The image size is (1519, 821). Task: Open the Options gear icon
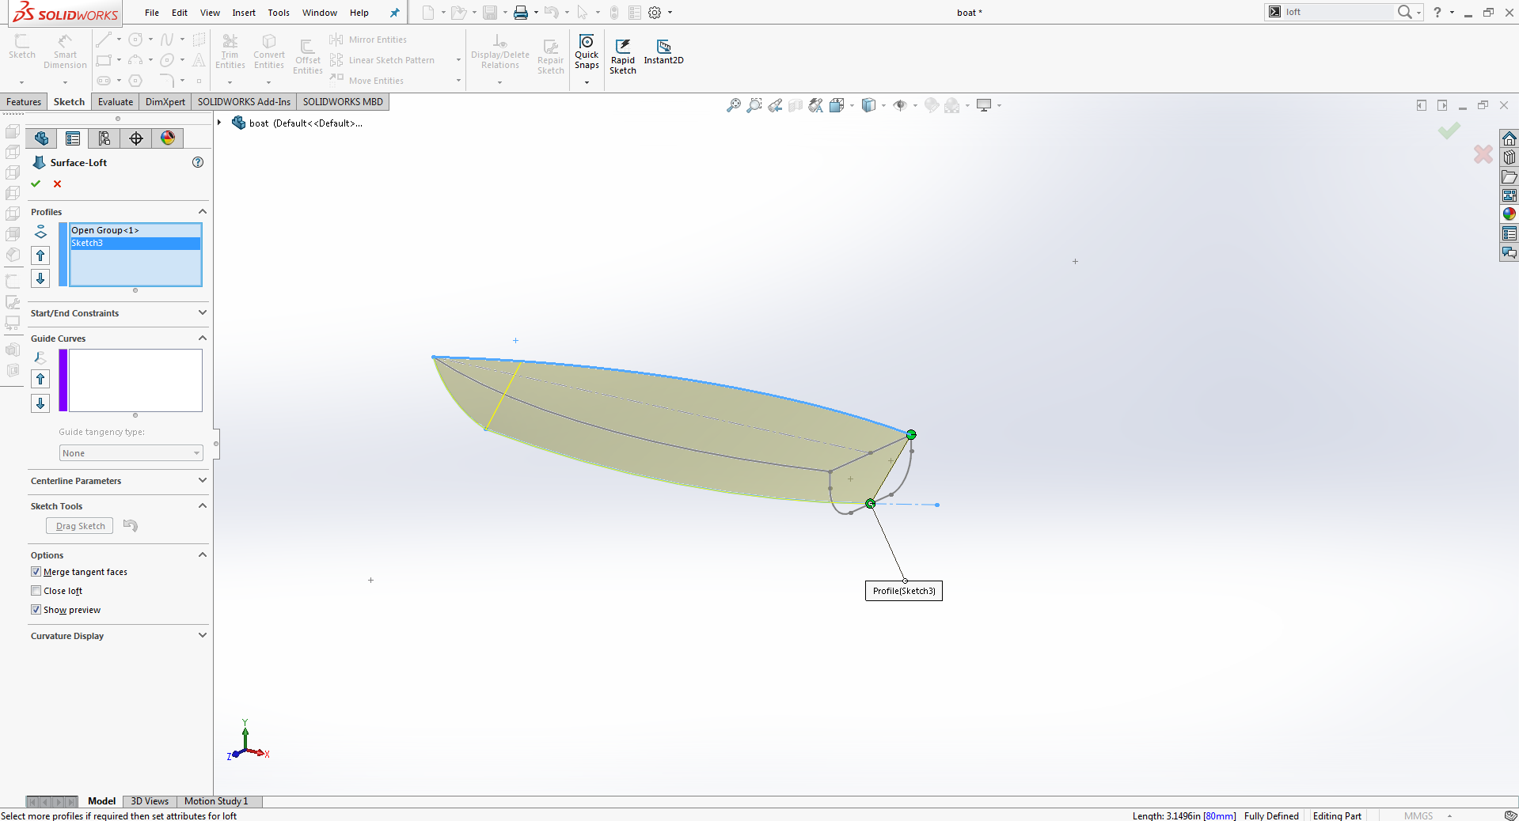tap(655, 13)
